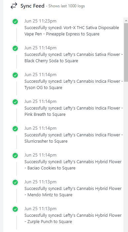Click the scrollbar up arrow in the feed

pyautogui.click(x=126, y=21)
